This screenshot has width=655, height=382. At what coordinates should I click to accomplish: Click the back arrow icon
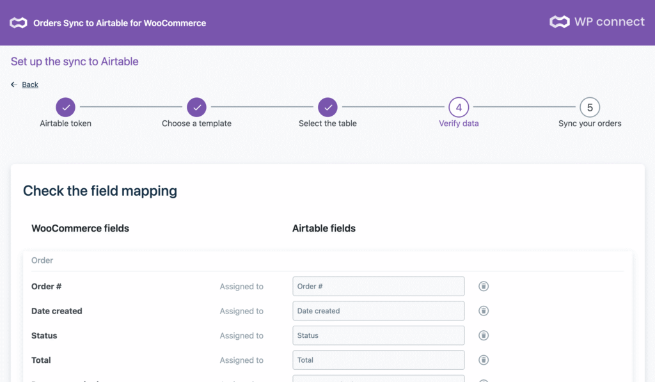coord(14,84)
